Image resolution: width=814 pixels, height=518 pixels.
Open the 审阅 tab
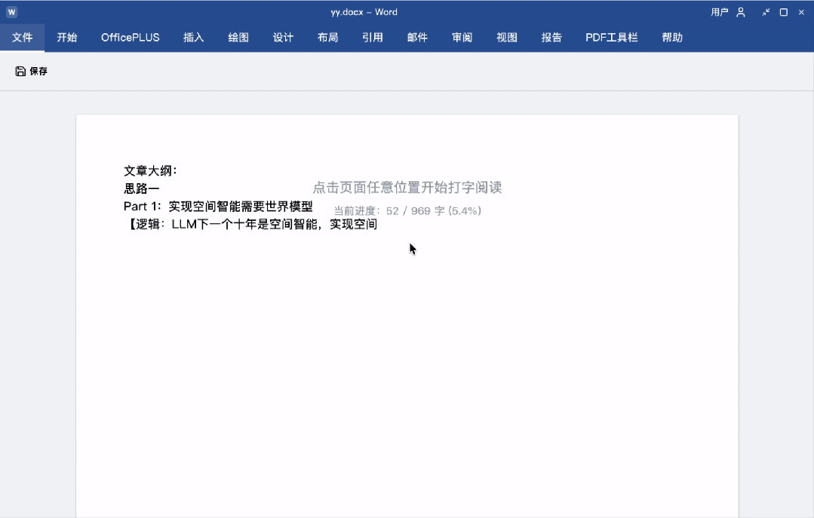[x=462, y=37]
